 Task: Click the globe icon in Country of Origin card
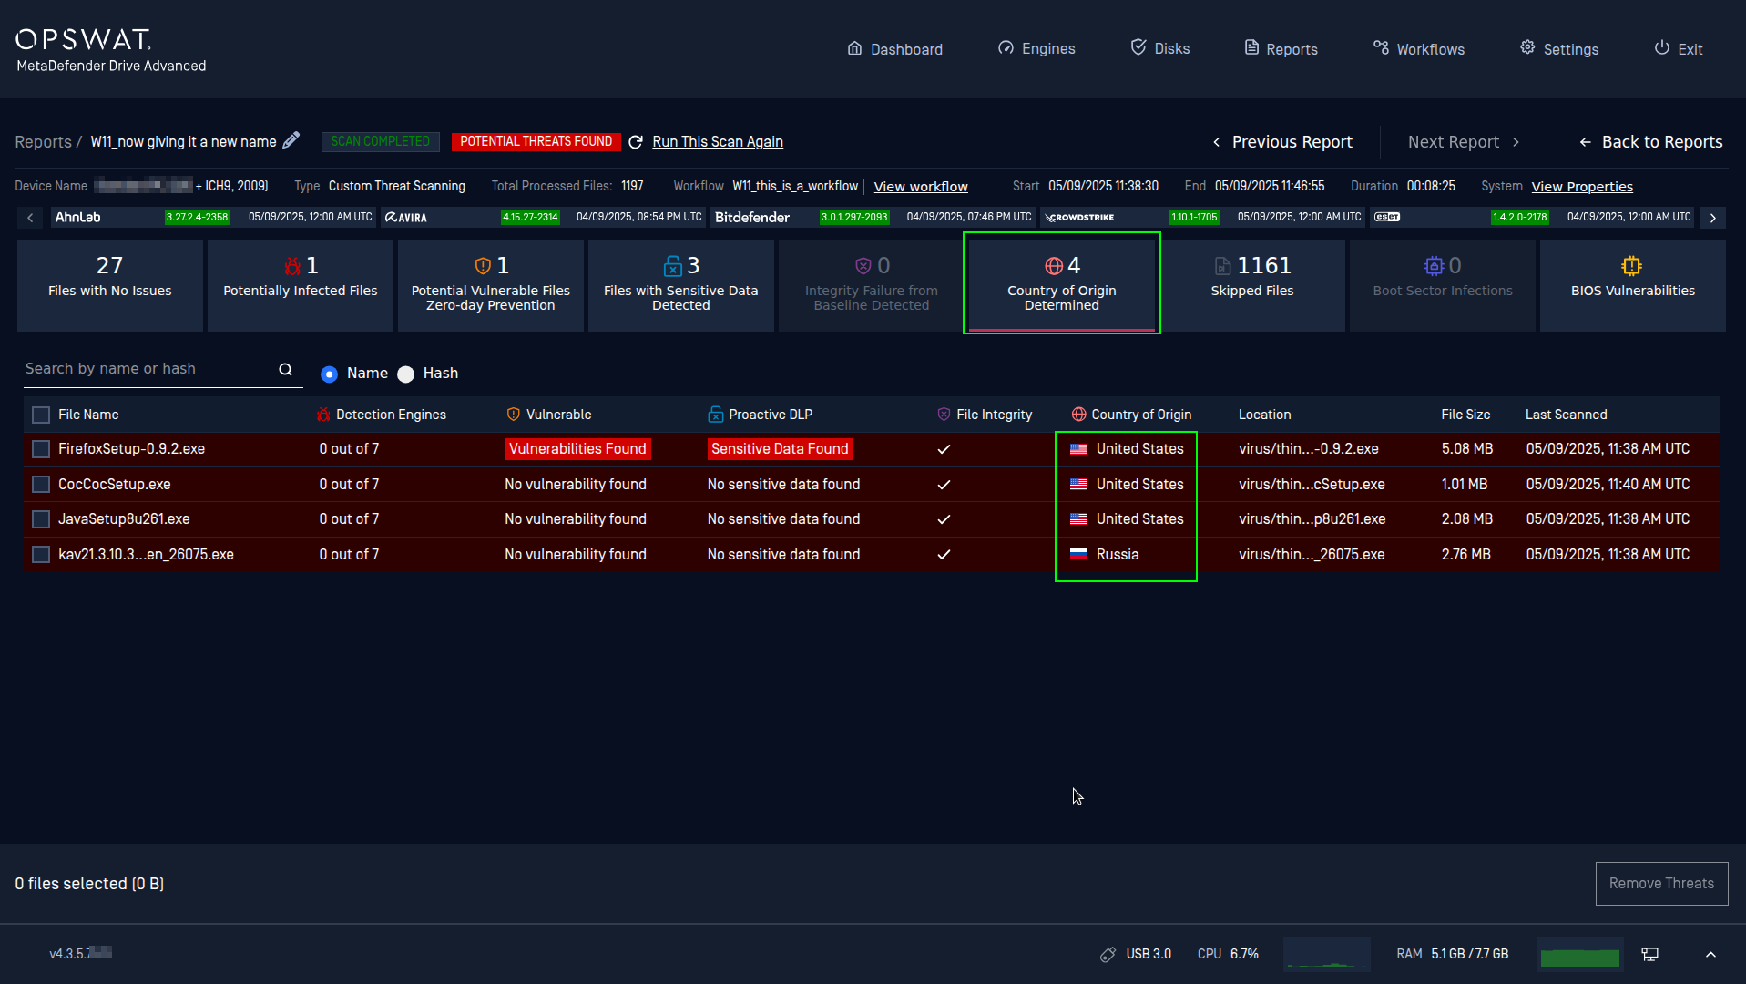click(x=1054, y=266)
